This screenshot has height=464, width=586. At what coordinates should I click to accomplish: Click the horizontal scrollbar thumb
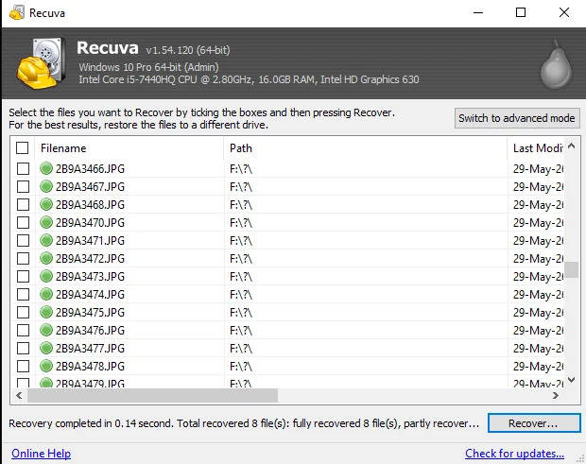[x=152, y=395]
